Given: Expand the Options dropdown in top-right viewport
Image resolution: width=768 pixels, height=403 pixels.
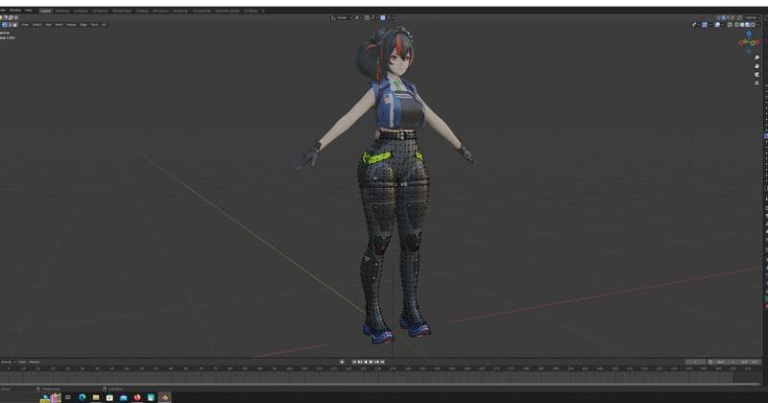Looking at the screenshot, I should coord(752,17).
